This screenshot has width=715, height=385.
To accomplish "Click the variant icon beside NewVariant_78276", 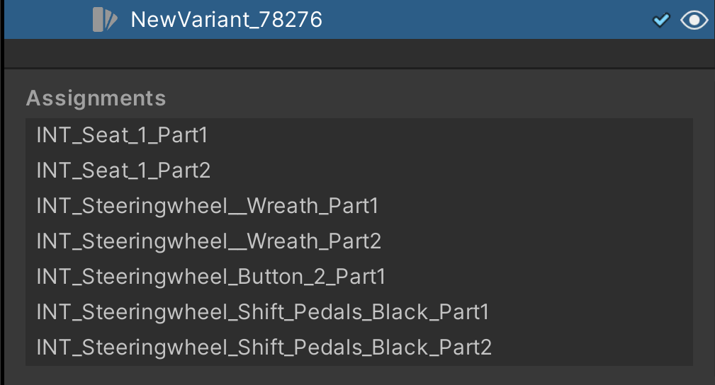I will pos(103,20).
